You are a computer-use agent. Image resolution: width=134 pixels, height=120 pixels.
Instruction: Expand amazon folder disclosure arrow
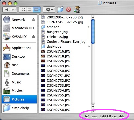click(89, 27)
